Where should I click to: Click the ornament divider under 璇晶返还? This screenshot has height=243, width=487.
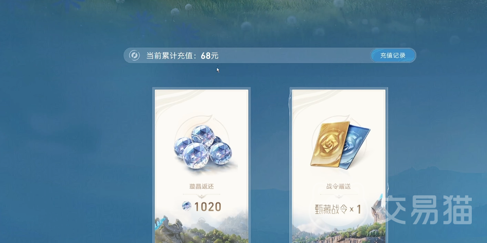[x=201, y=195]
